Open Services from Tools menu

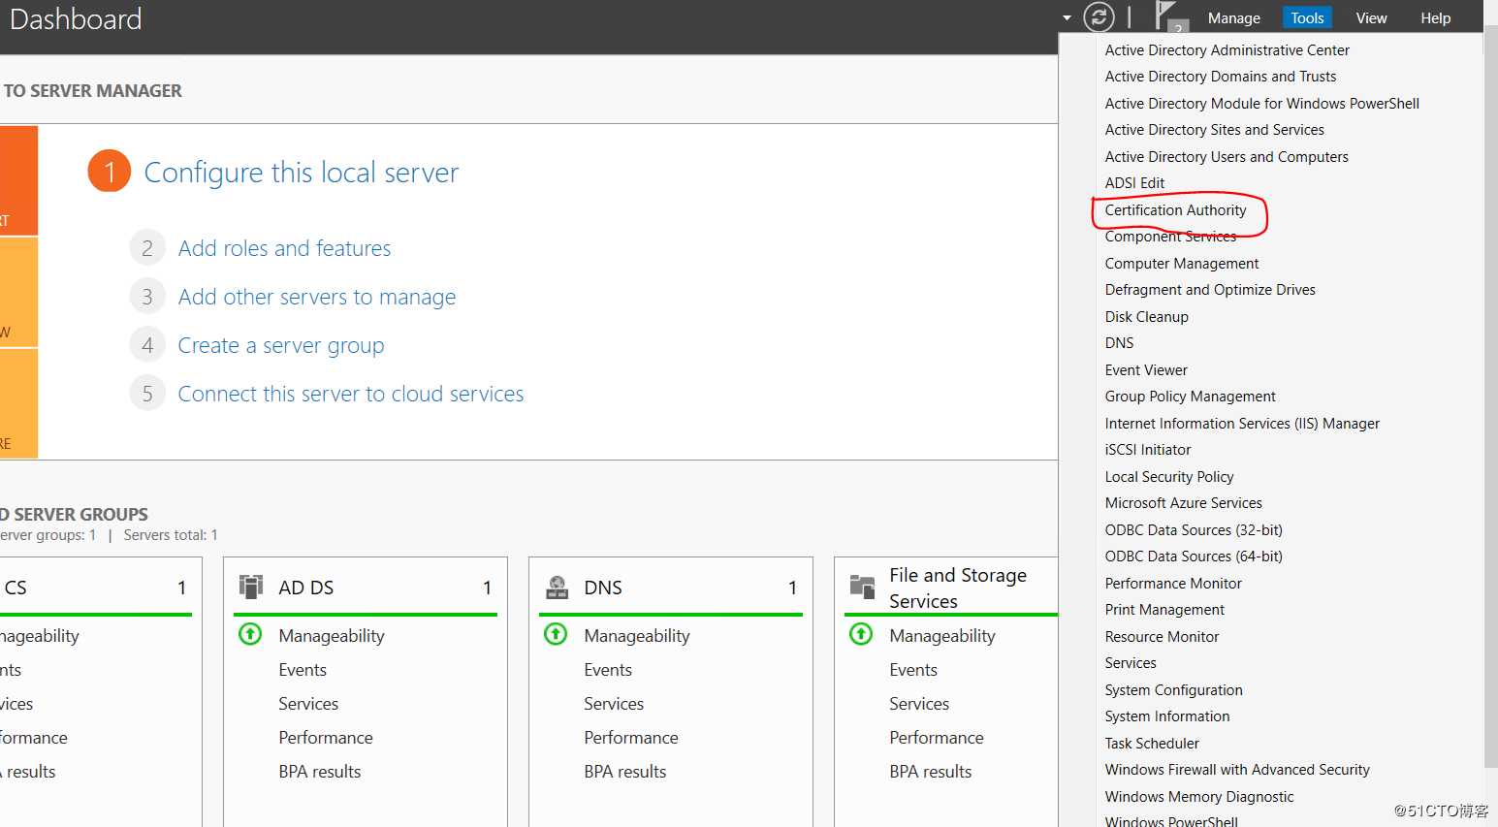point(1131,663)
